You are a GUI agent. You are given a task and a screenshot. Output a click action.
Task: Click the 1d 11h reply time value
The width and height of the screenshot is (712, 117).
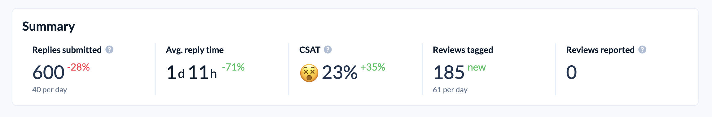192,72
